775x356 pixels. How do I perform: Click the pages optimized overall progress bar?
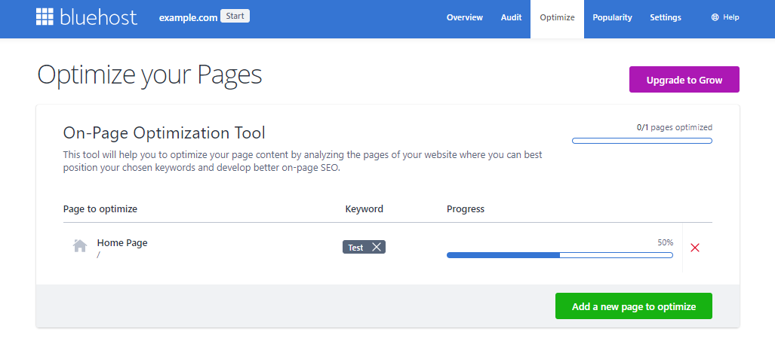click(x=641, y=140)
